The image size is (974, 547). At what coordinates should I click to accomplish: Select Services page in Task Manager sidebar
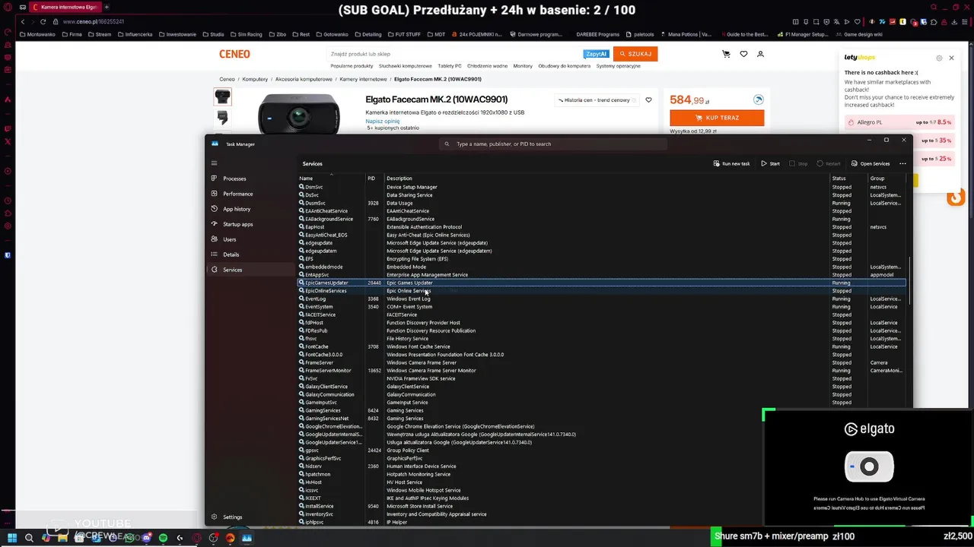click(x=251, y=270)
